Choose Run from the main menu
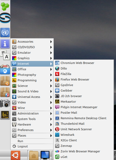This screenshot has width=116, height=160. tap(32, 141)
